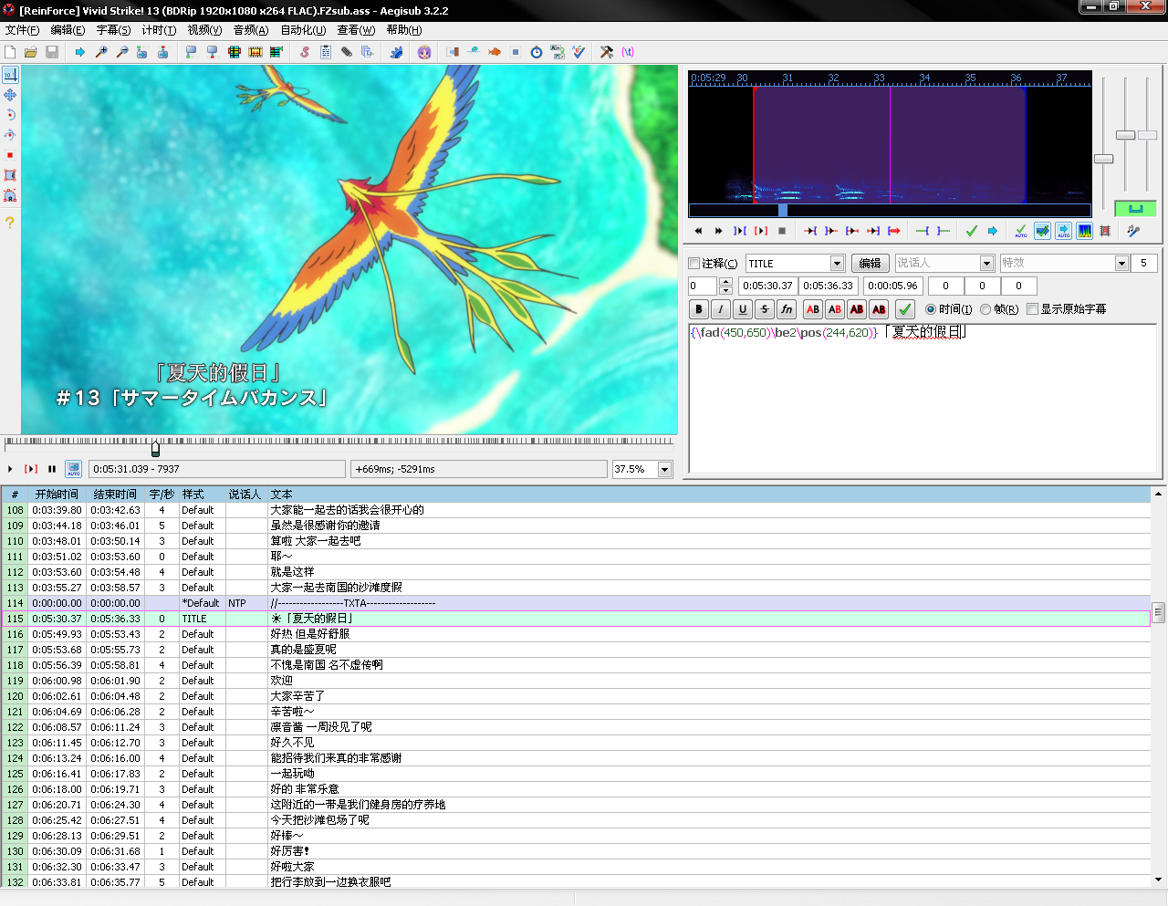Toggle video auto-scroll AUTO button
This screenshot has width=1168, height=906.
click(74, 469)
